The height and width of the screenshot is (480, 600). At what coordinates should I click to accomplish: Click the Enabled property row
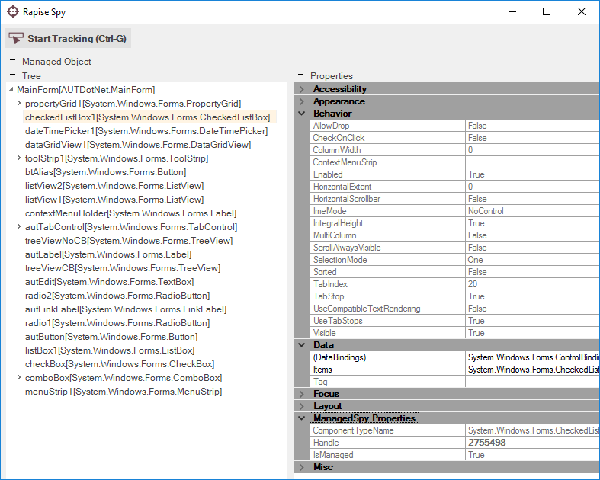455,174
